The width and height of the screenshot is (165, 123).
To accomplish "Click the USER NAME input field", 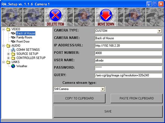I will coord(128,60).
